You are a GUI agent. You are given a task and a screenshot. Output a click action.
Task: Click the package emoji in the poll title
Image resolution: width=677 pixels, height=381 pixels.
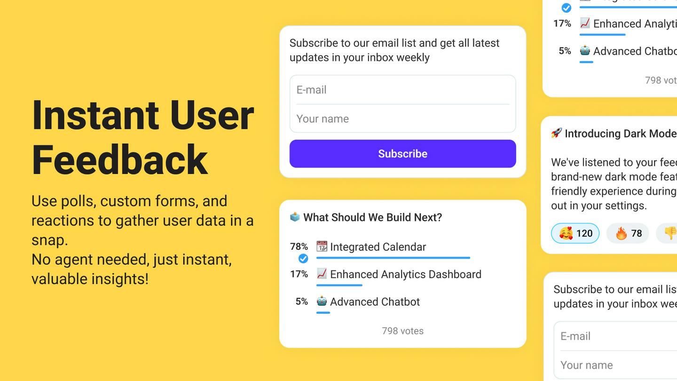pyautogui.click(x=294, y=217)
